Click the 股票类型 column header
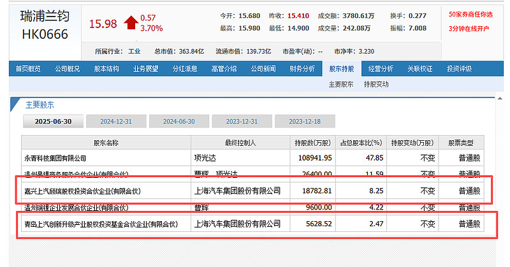 [x=461, y=143]
